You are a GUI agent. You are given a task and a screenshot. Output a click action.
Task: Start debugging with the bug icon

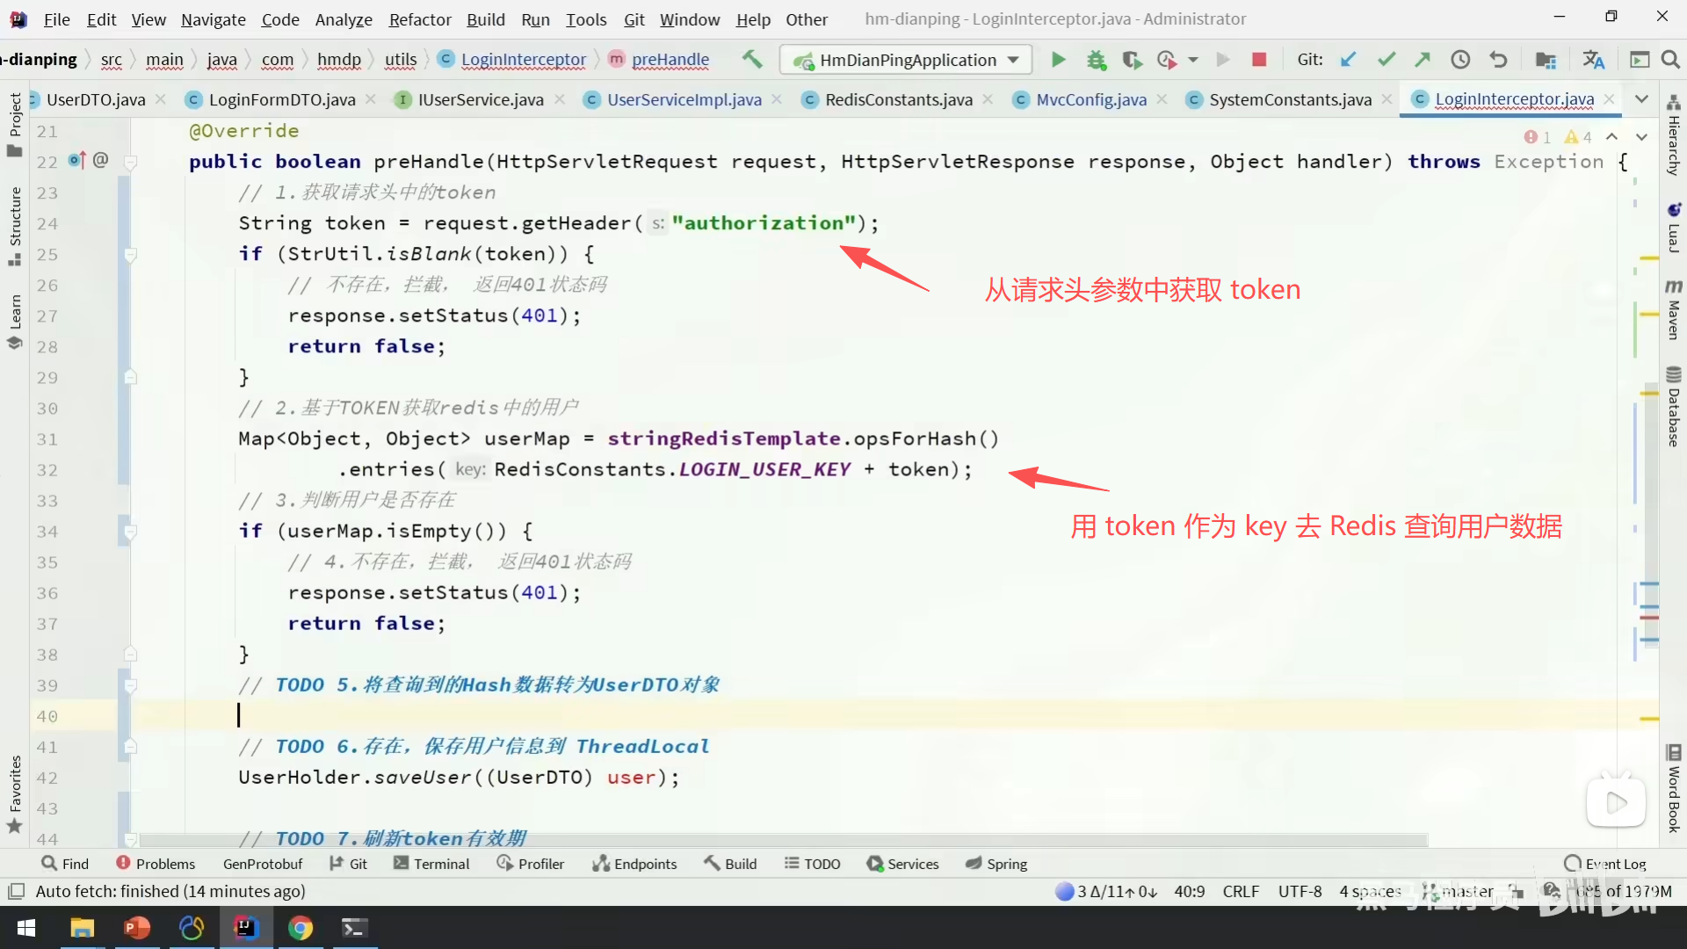click(1096, 60)
